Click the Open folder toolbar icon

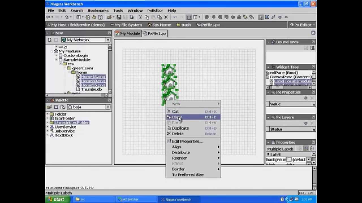(x=110, y=17)
